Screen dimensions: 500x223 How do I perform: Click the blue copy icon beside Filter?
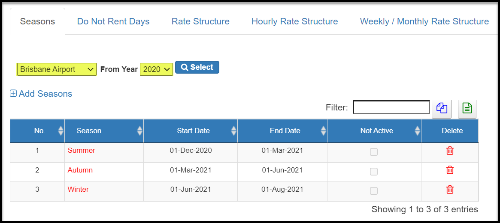[442, 108]
